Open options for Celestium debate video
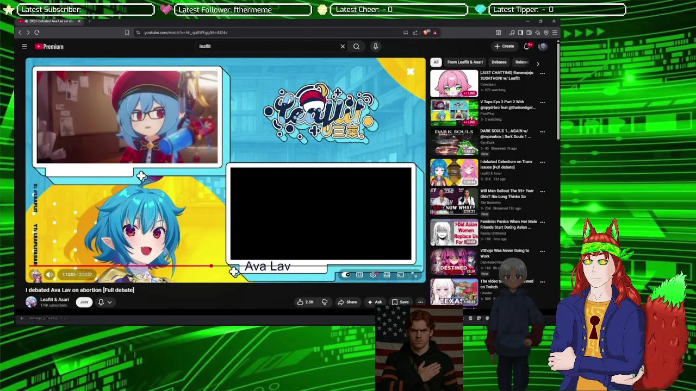 542,162
